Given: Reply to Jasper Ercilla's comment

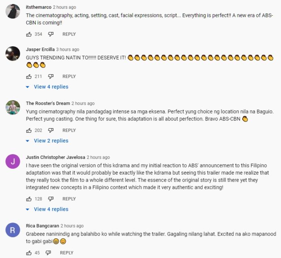Looking at the screenshot, I should pos(69,76).
